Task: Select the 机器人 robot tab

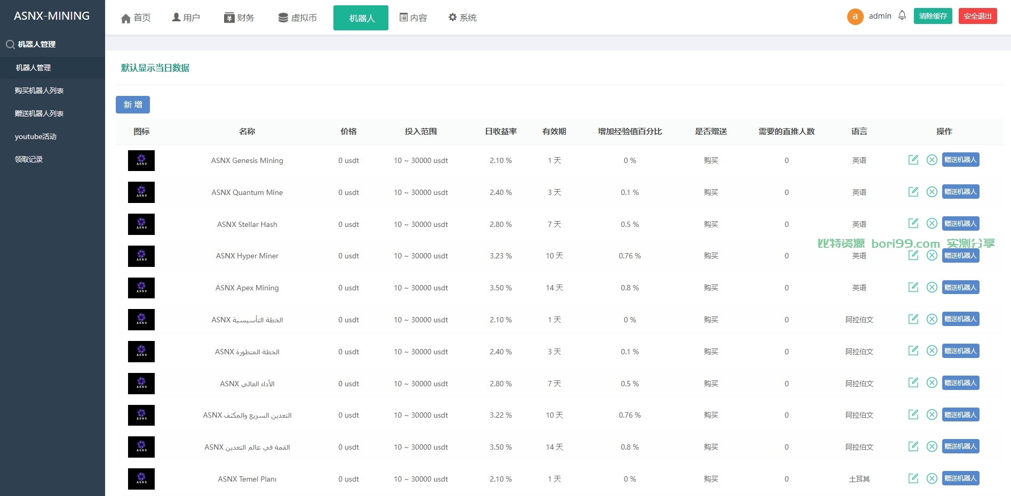Action: click(x=361, y=18)
